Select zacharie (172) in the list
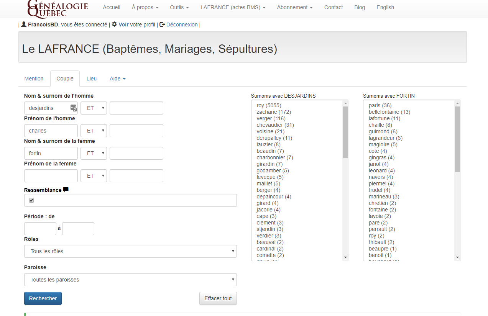 click(274, 112)
